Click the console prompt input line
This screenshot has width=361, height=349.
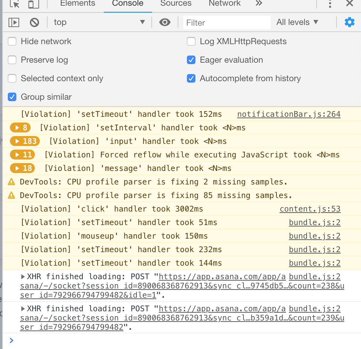(x=182, y=340)
